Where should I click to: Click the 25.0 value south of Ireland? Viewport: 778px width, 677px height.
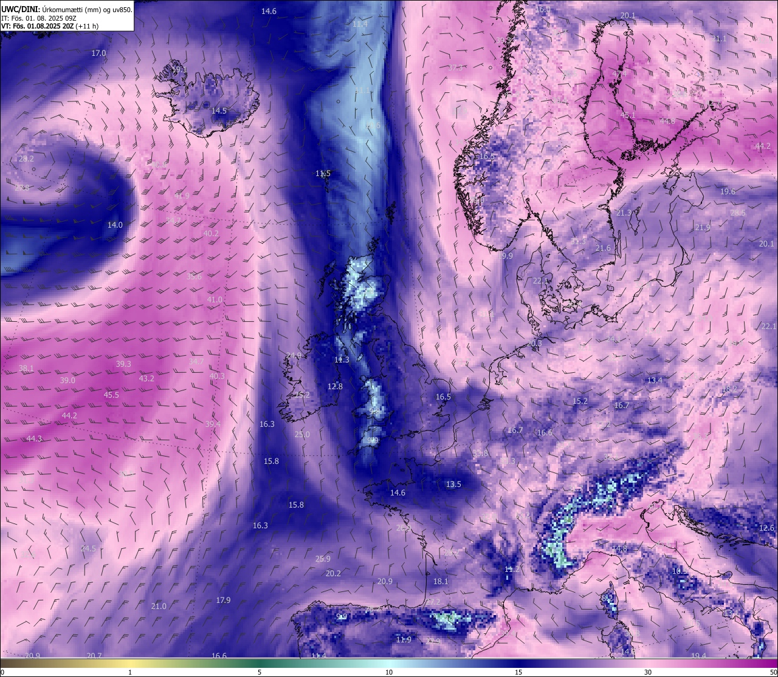pos(302,435)
